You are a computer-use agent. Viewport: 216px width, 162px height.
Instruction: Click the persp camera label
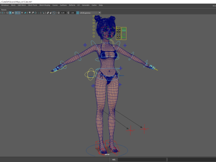click(x=107, y=154)
